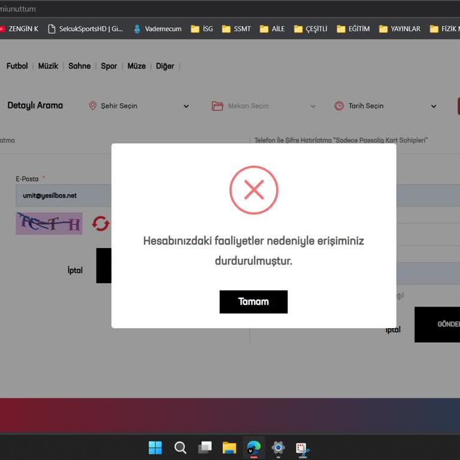Screen dimensions: 460x460
Task: Open the ÇEŞİTLİ bookmarks folder
Action: (310, 29)
